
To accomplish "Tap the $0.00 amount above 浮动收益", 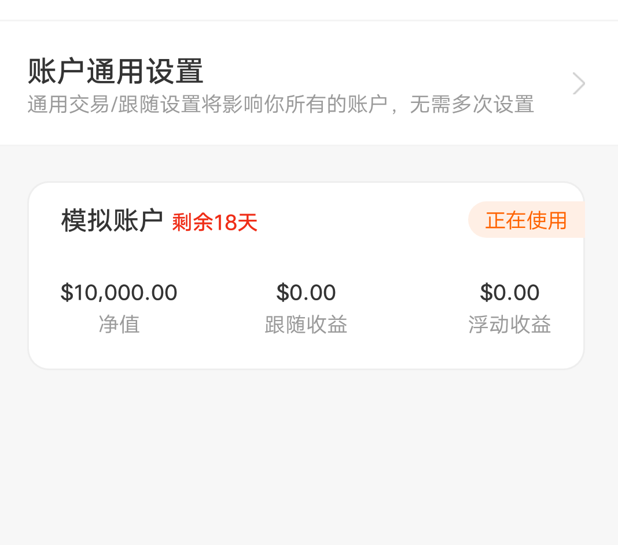I will (x=509, y=293).
